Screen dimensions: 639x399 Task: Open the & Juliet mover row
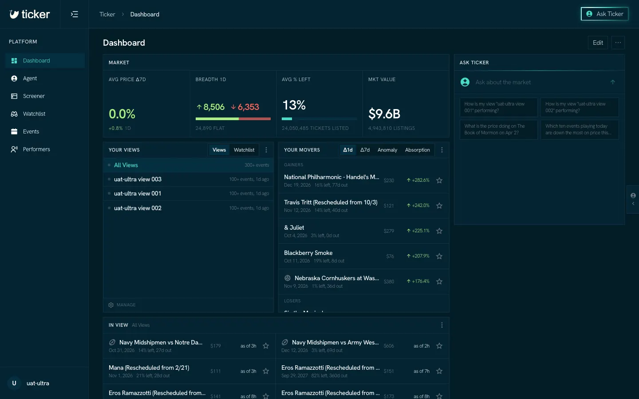tap(364, 231)
